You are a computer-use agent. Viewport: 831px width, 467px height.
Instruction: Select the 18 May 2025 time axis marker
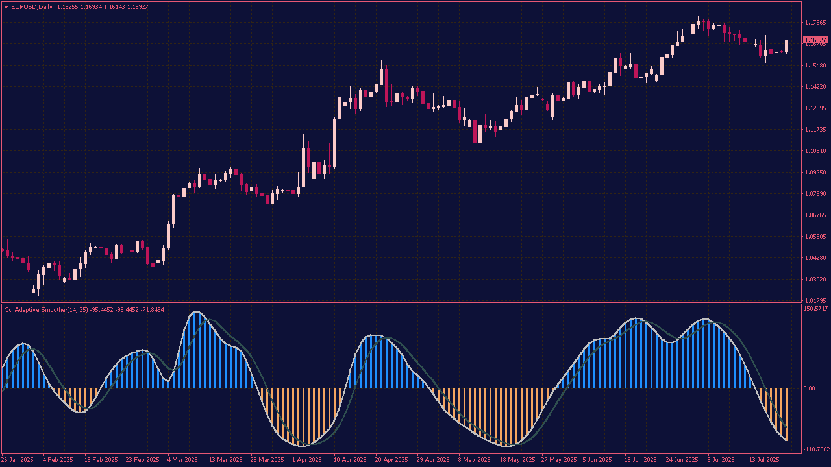click(518, 460)
